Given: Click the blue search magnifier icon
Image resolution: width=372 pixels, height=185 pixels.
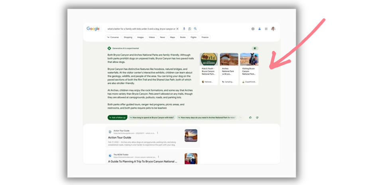Looking at the screenshot, I should point(195,29).
